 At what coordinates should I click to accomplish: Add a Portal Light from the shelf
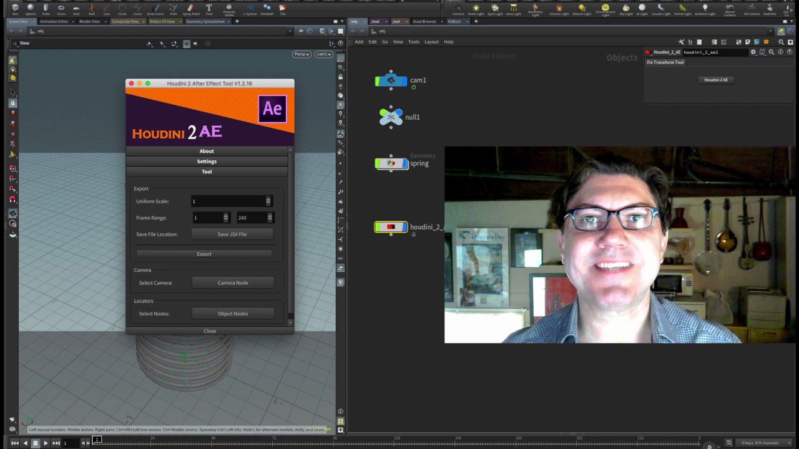click(683, 10)
